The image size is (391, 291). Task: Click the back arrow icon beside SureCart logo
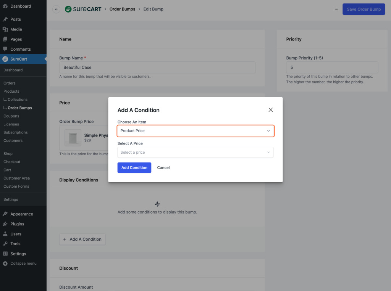pos(57,9)
